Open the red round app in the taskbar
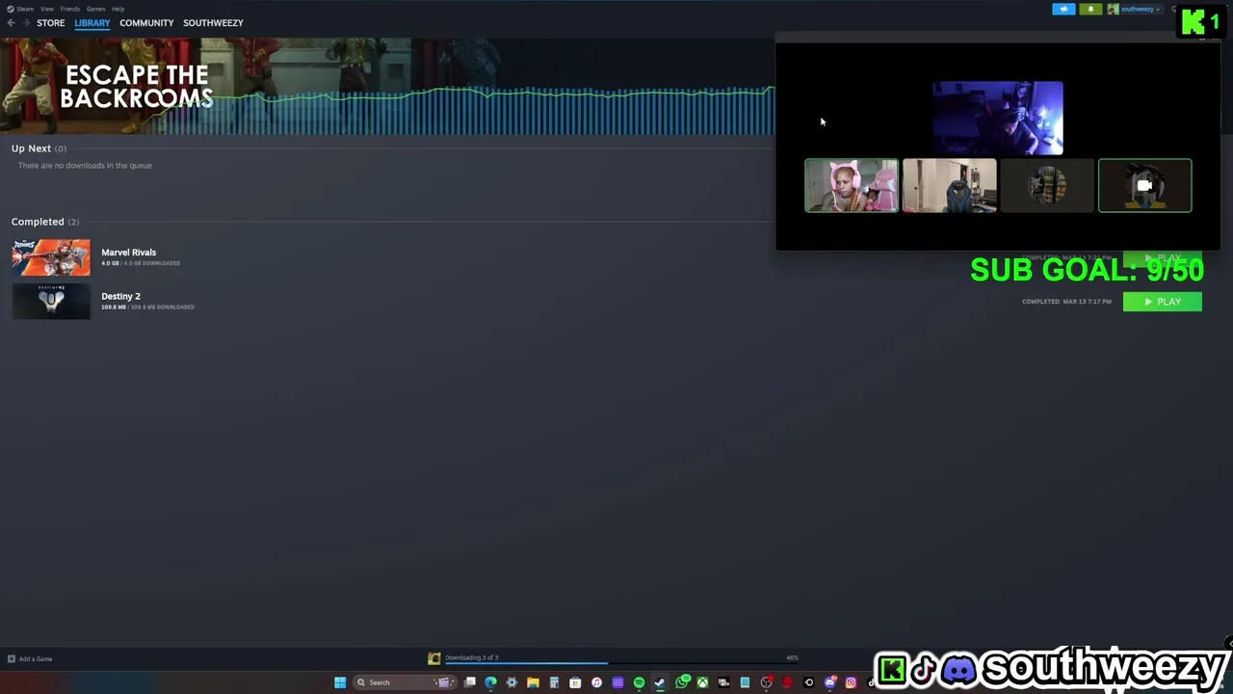 pyautogui.click(x=787, y=682)
